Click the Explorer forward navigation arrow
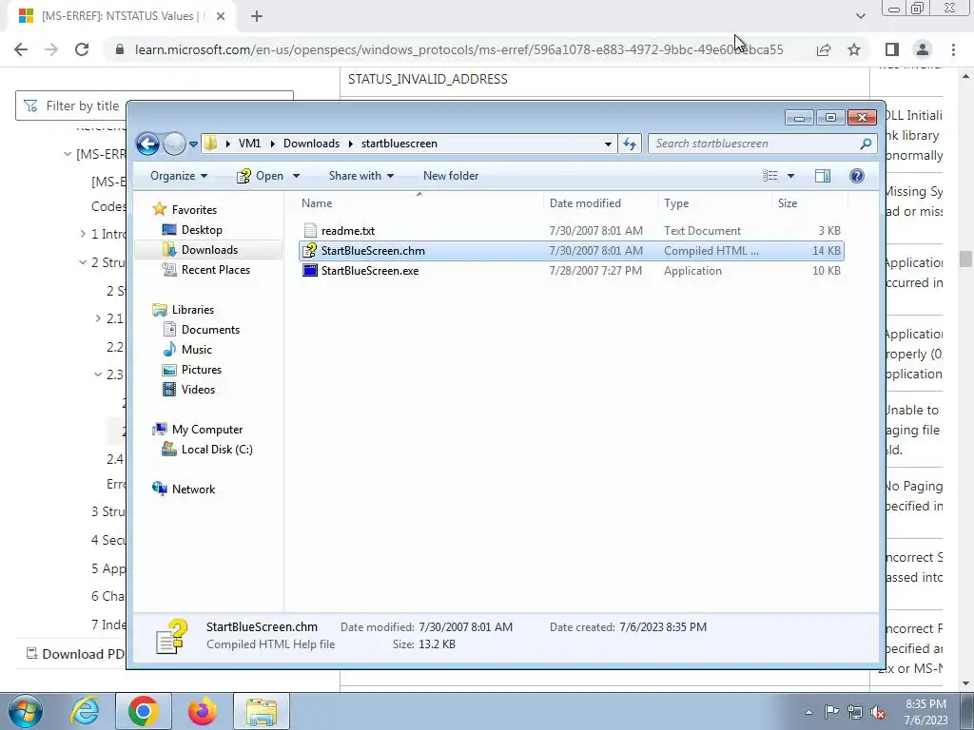974x730 pixels. coord(175,144)
